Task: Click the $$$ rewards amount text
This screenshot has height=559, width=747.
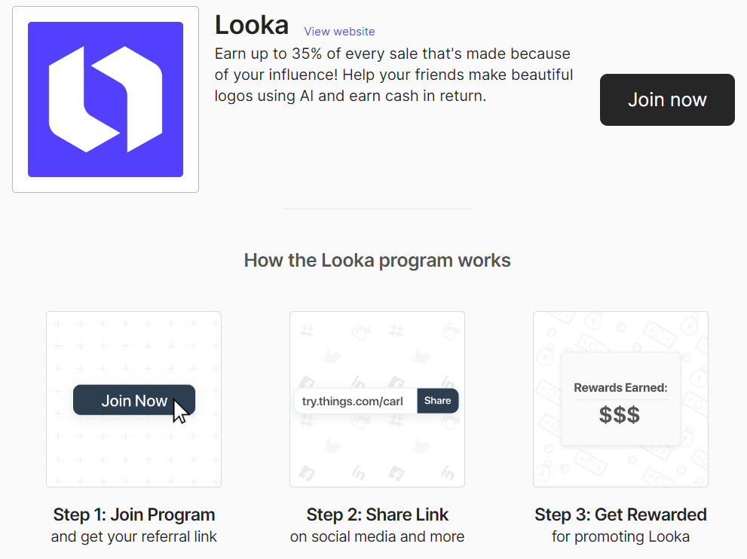Action: 620,414
